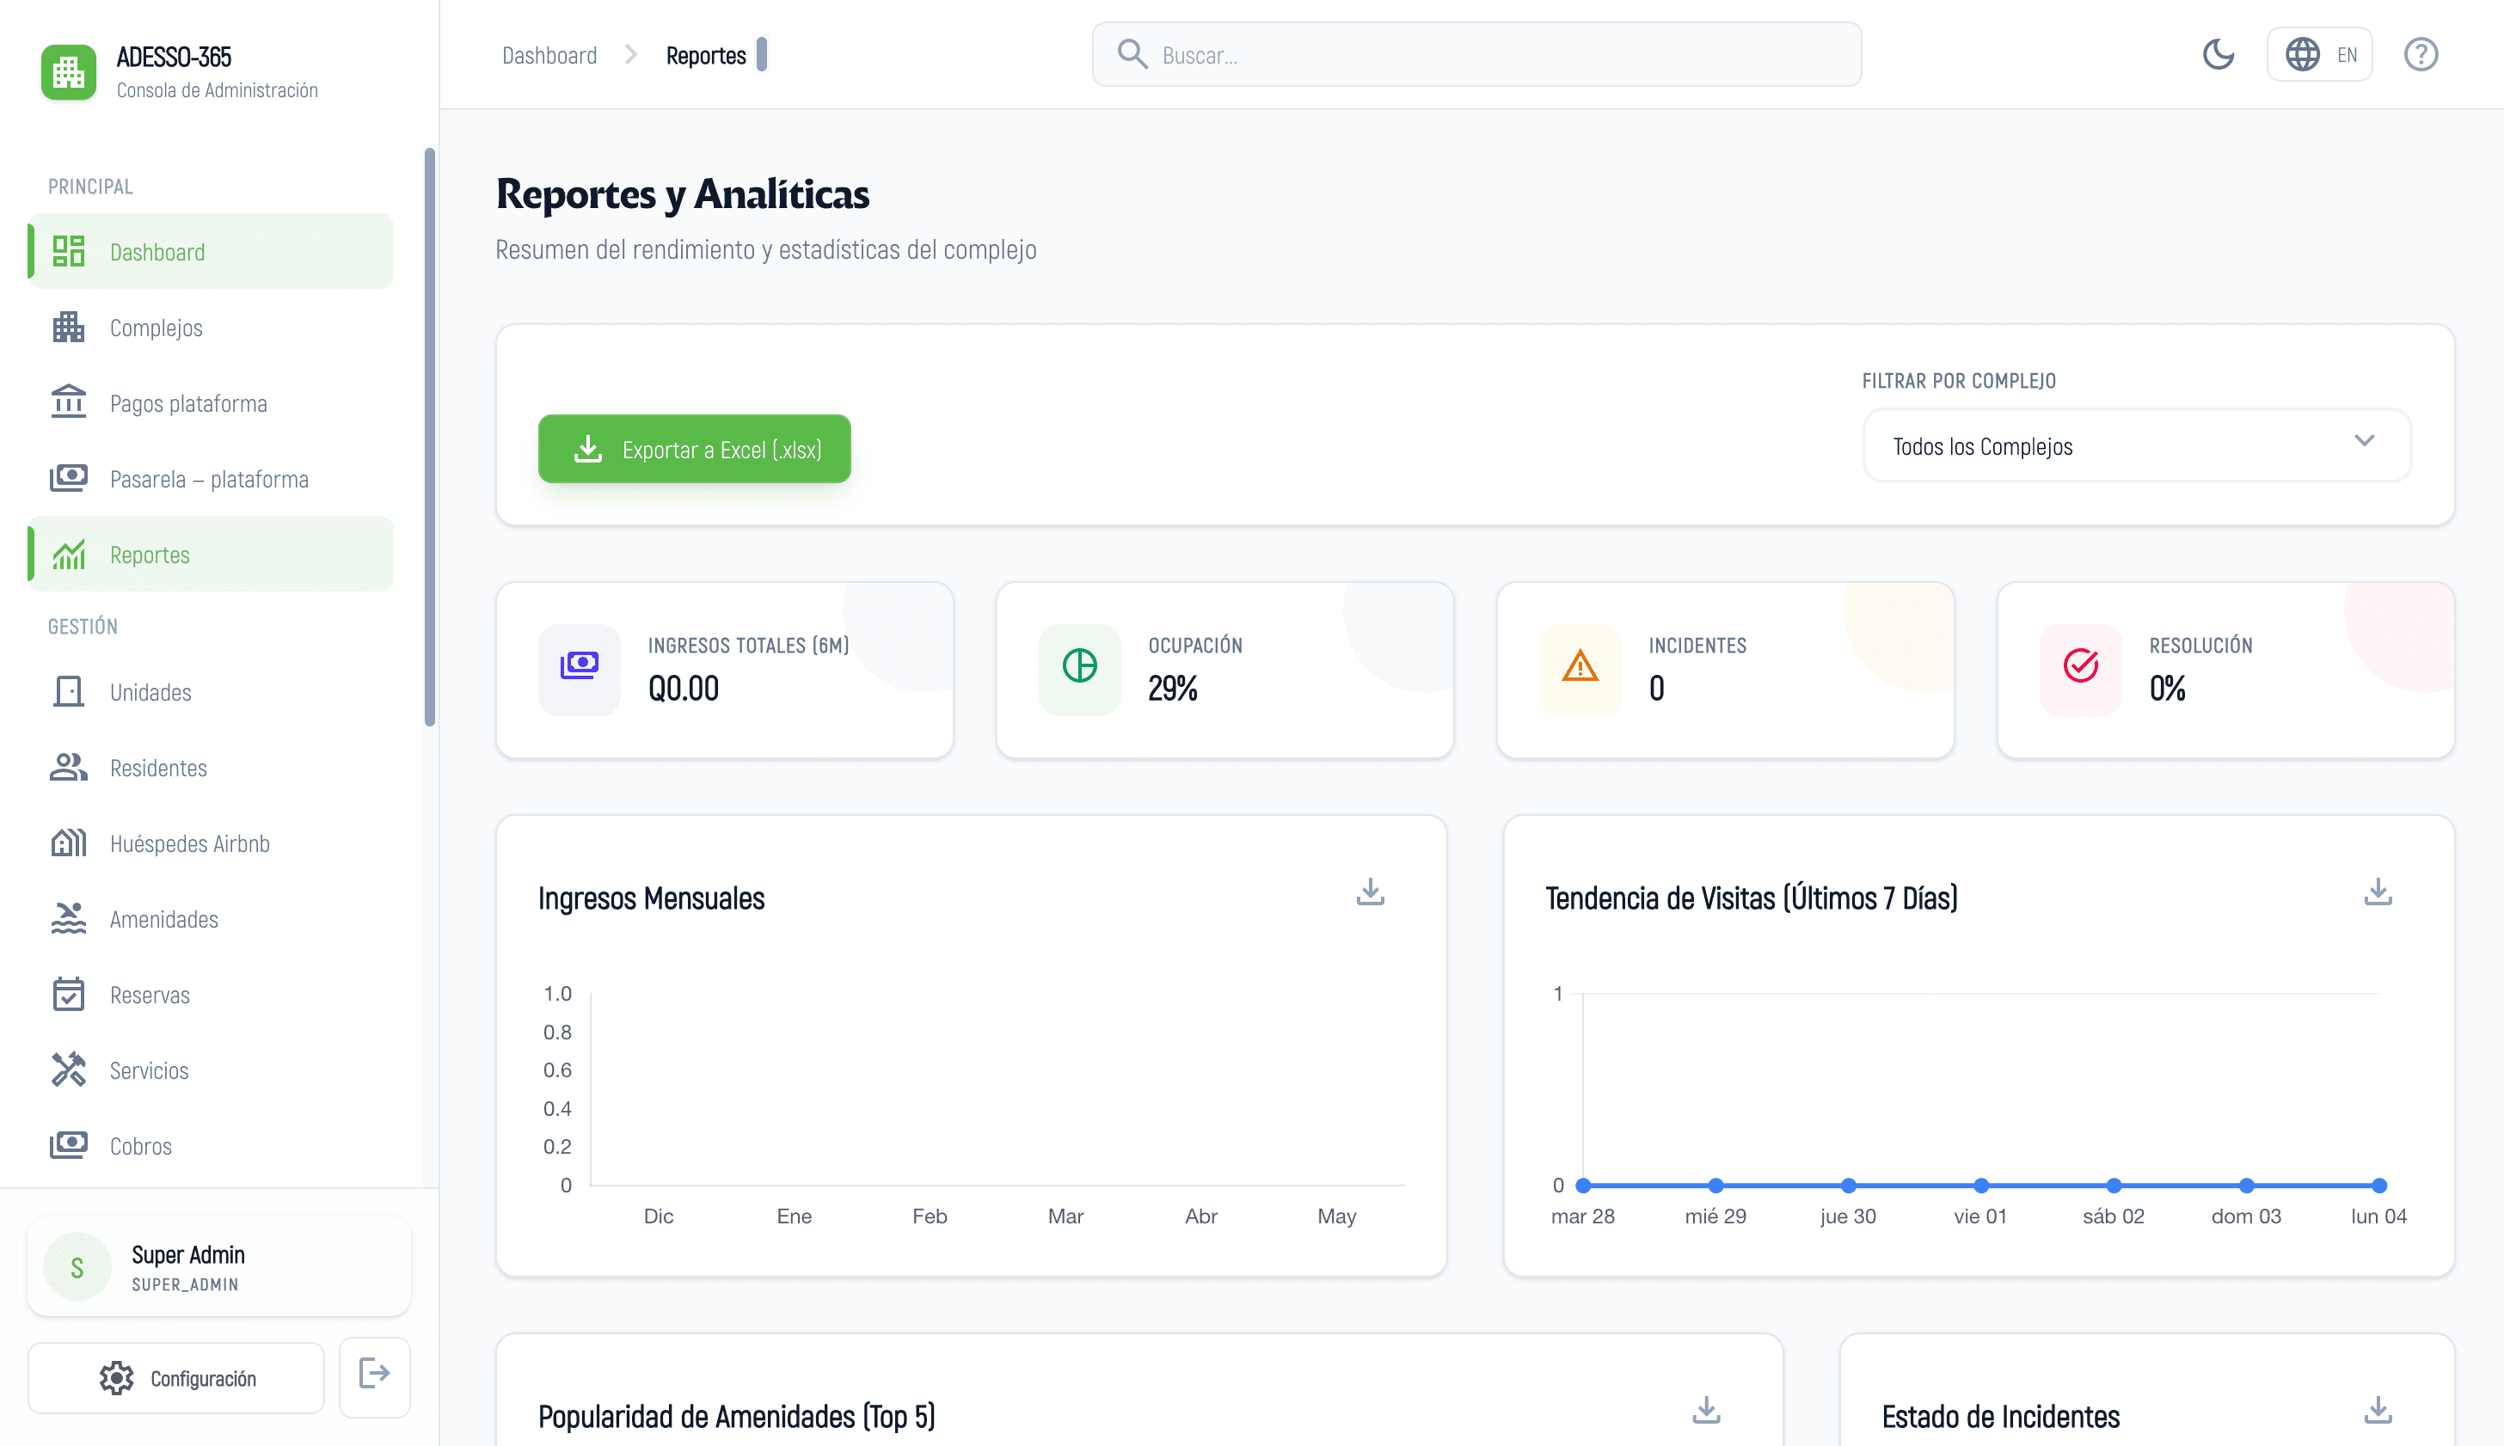This screenshot has height=1446, width=2504.
Task: Click the Resolución check circle icon
Action: [2080, 665]
